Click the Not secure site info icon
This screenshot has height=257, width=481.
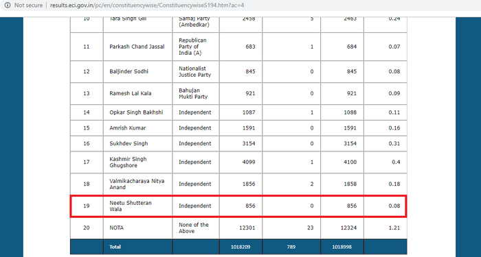click(x=8, y=5)
